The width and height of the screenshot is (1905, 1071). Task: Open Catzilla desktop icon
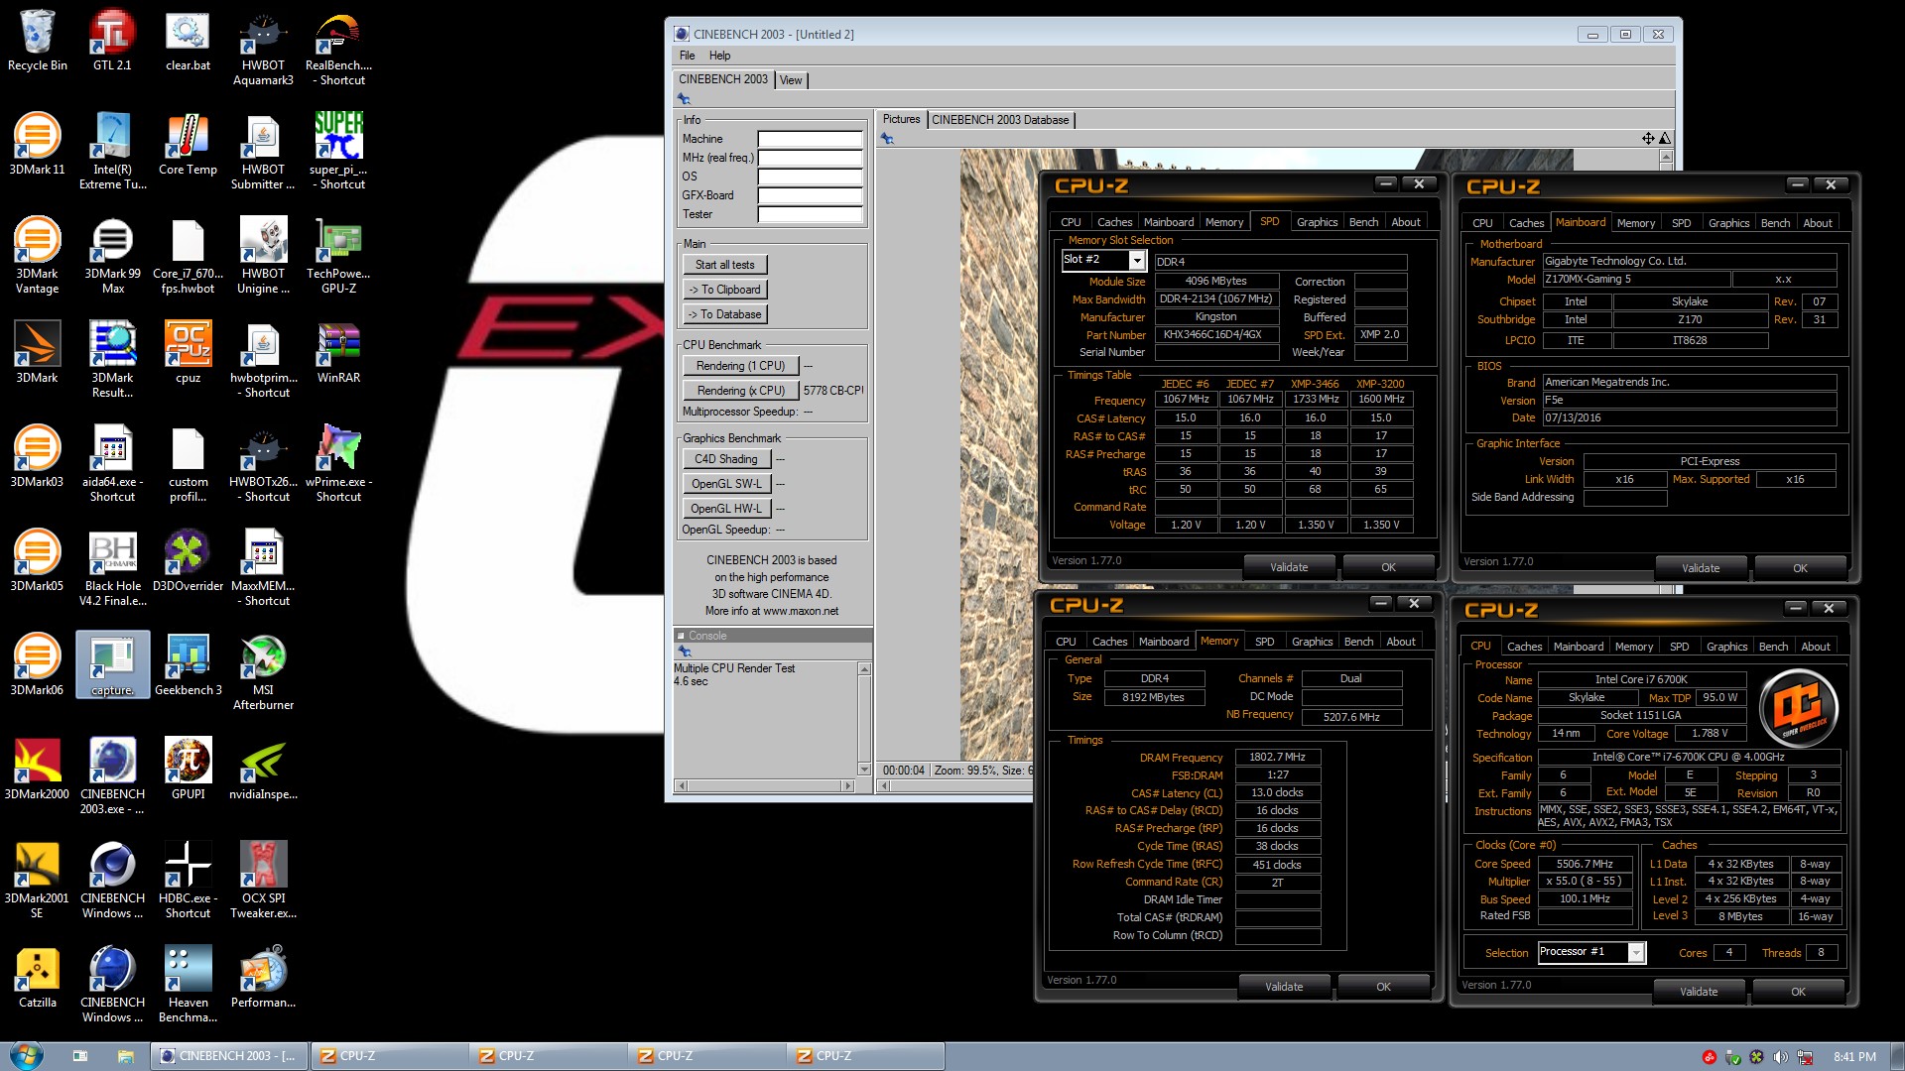[x=37, y=978]
